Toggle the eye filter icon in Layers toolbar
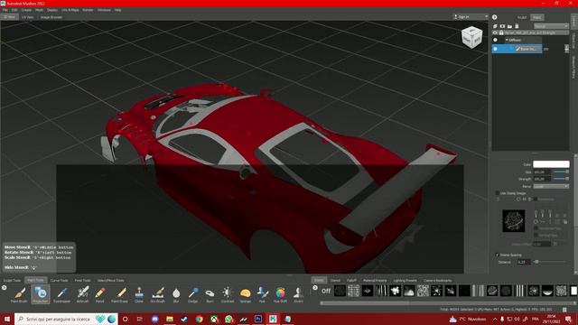The image size is (578, 325). click(502, 26)
